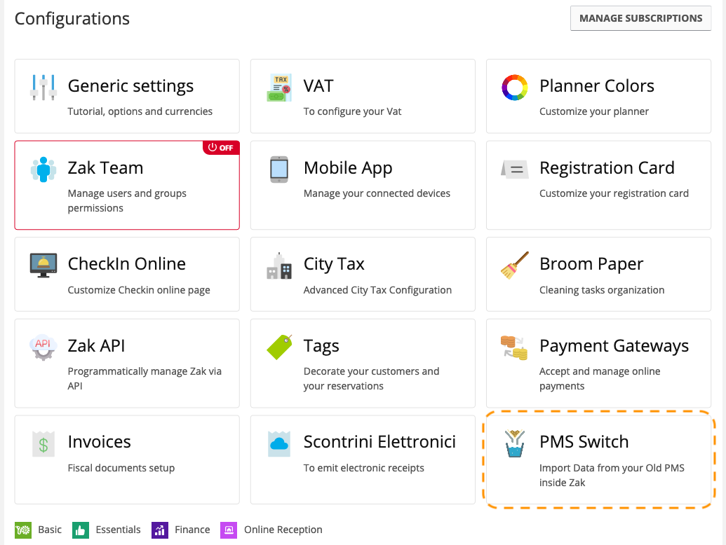Screen dimensions: 726x545
Task: Click the Finance chart legend icon
Action: click(160, 530)
